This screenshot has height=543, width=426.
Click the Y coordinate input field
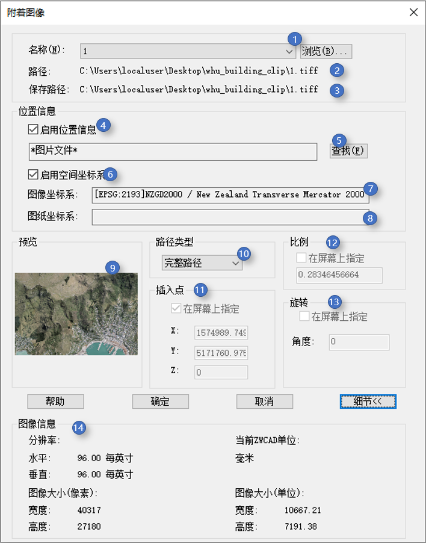point(221,352)
